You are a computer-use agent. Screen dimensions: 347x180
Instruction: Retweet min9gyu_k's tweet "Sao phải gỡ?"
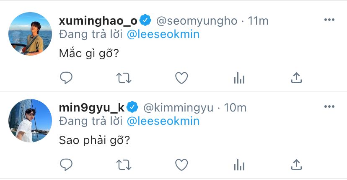click(124, 165)
